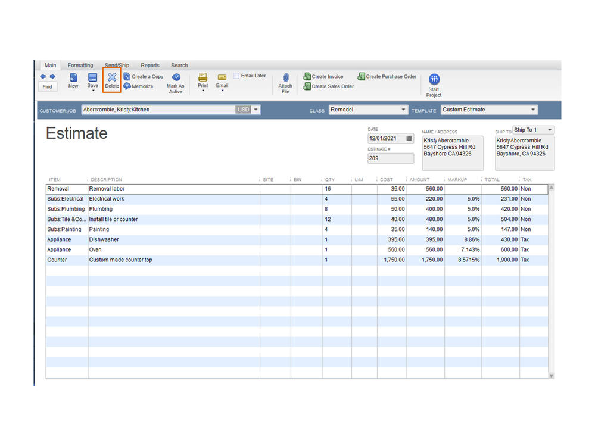Expand the Ship To 1 dropdown
Screen dimensions: 595x446
coord(549,130)
